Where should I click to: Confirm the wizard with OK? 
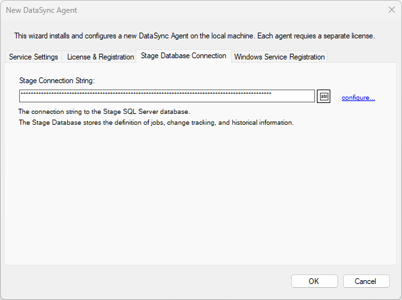314,281
